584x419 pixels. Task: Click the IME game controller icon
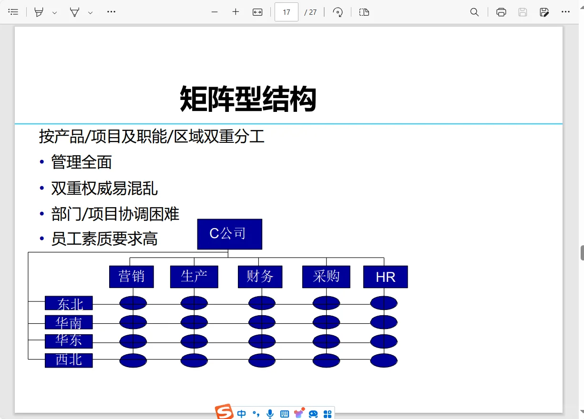pyautogui.click(x=313, y=414)
